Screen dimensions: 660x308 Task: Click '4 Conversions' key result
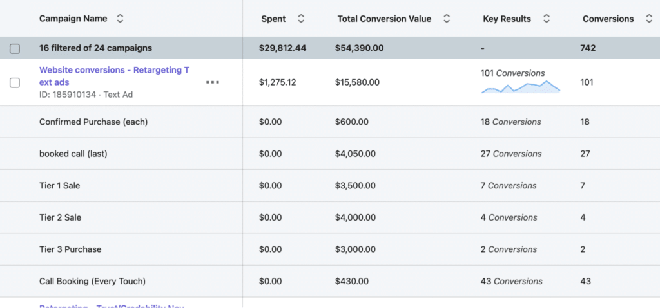pyautogui.click(x=509, y=217)
